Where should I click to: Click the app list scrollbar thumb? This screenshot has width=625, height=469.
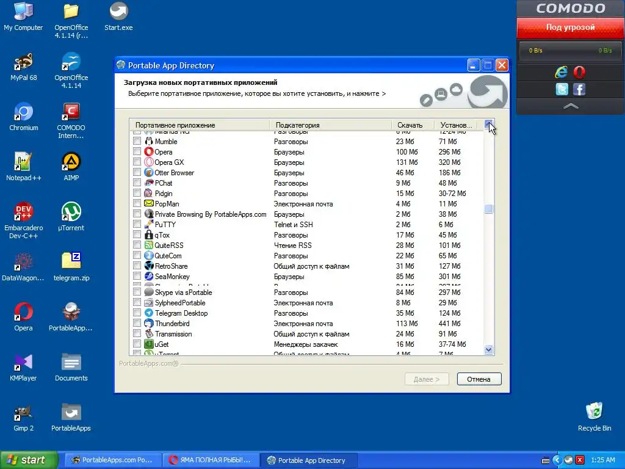pyautogui.click(x=489, y=209)
